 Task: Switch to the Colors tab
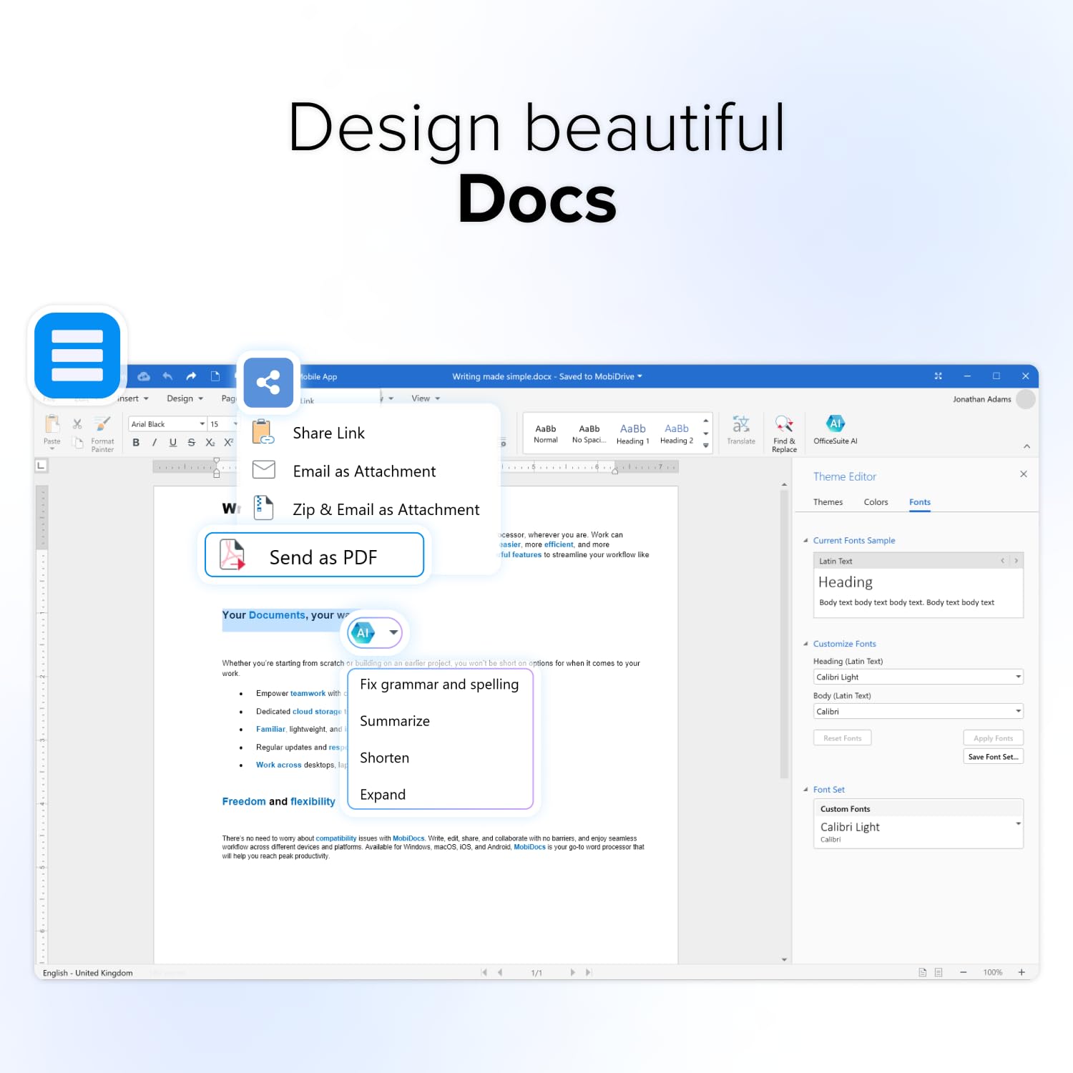click(x=876, y=502)
